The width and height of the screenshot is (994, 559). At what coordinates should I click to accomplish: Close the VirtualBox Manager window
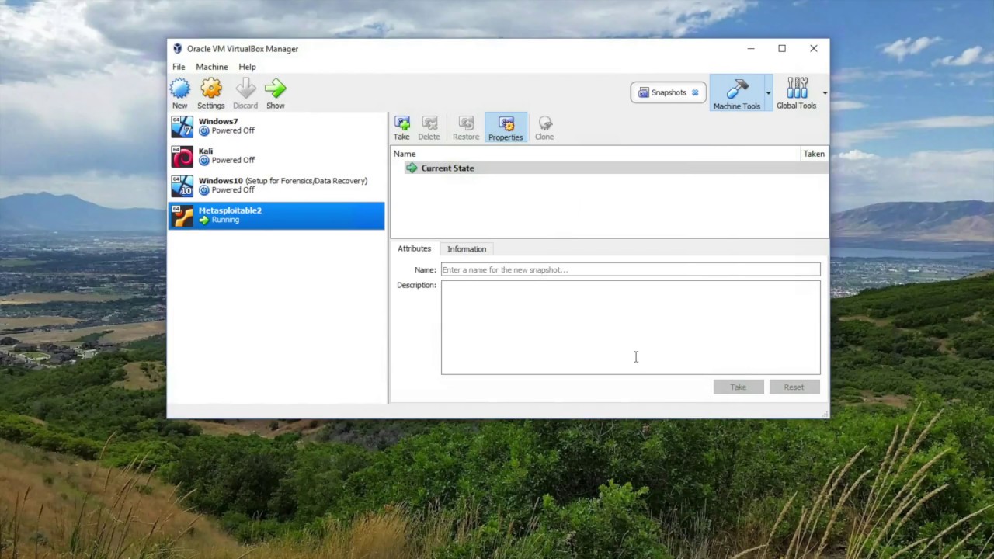coord(814,48)
